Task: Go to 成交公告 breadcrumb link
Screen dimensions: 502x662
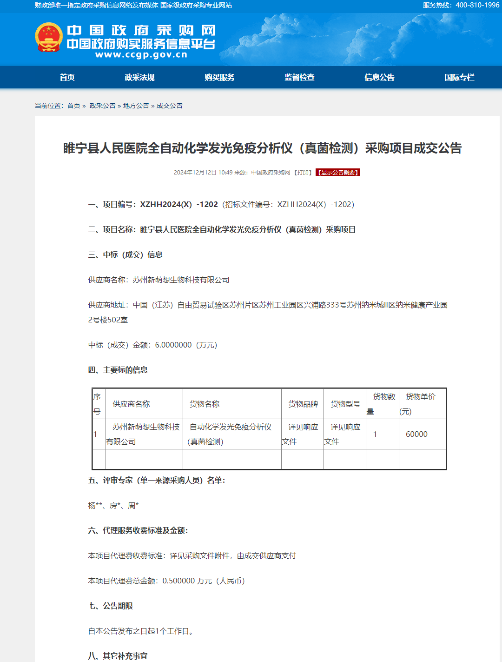Action: coord(169,106)
